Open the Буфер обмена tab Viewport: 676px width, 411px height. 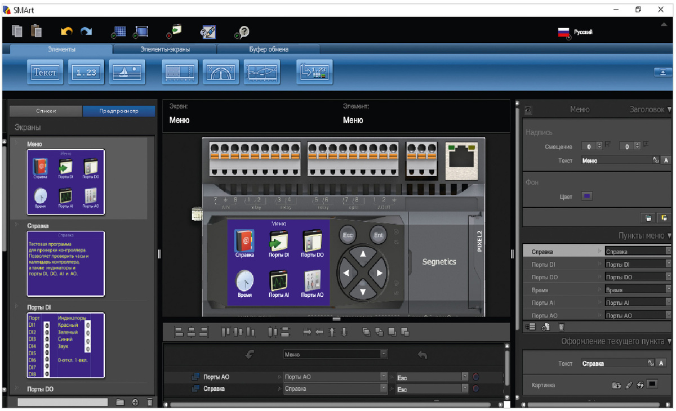pos(269,50)
